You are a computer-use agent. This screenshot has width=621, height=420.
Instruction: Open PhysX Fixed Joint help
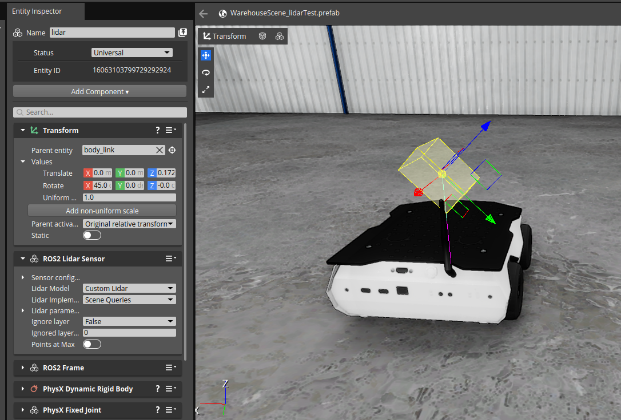(158, 410)
